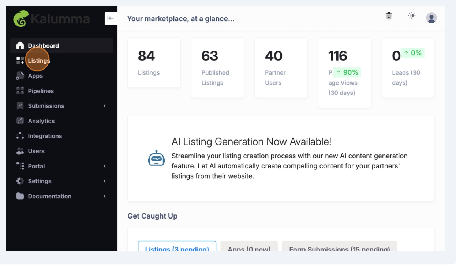The height and width of the screenshot is (265, 456).
Task: Click the 84 Listings stat card
Action: point(154,63)
